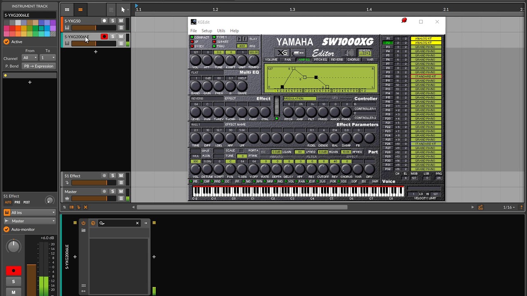Click the REVERB display button
The width and height of the screenshot is (527, 296).
[x=337, y=60]
